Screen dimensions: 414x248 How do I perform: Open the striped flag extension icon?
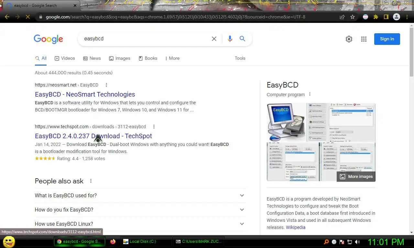(x=365, y=17)
